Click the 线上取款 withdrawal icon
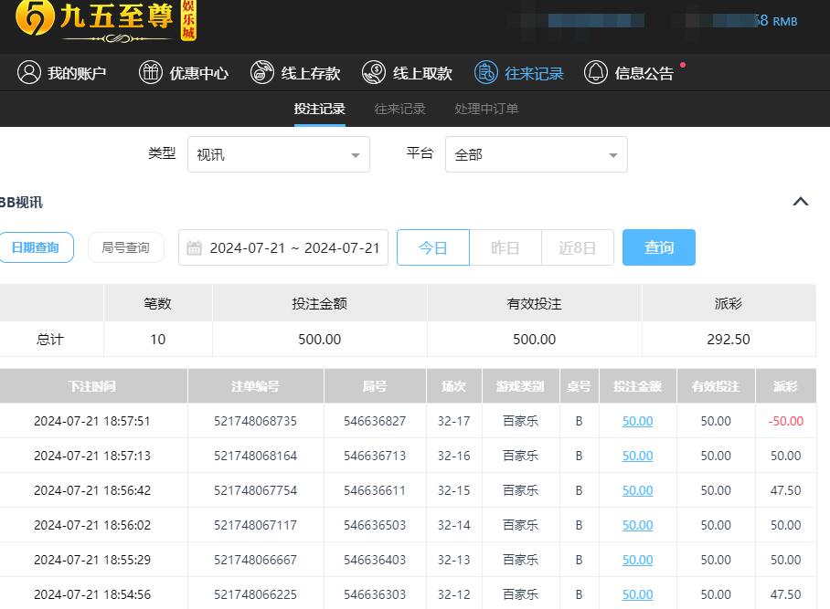The width and height of the screenshot is (830, 609). (x=374, y=71)
